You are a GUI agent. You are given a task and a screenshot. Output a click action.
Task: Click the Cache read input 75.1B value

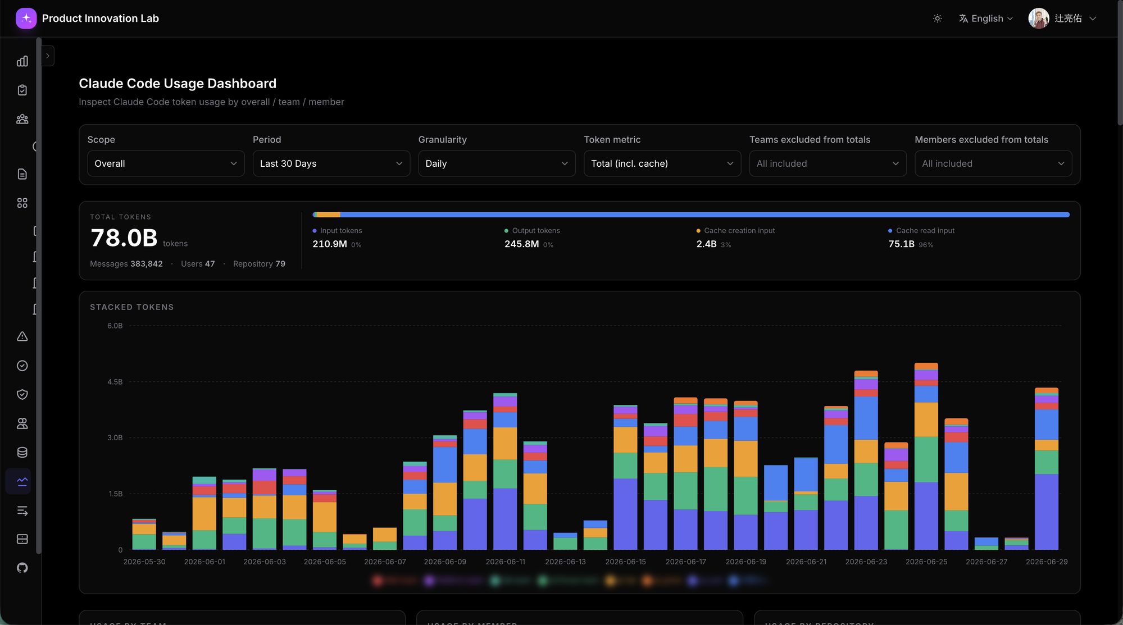902,244
